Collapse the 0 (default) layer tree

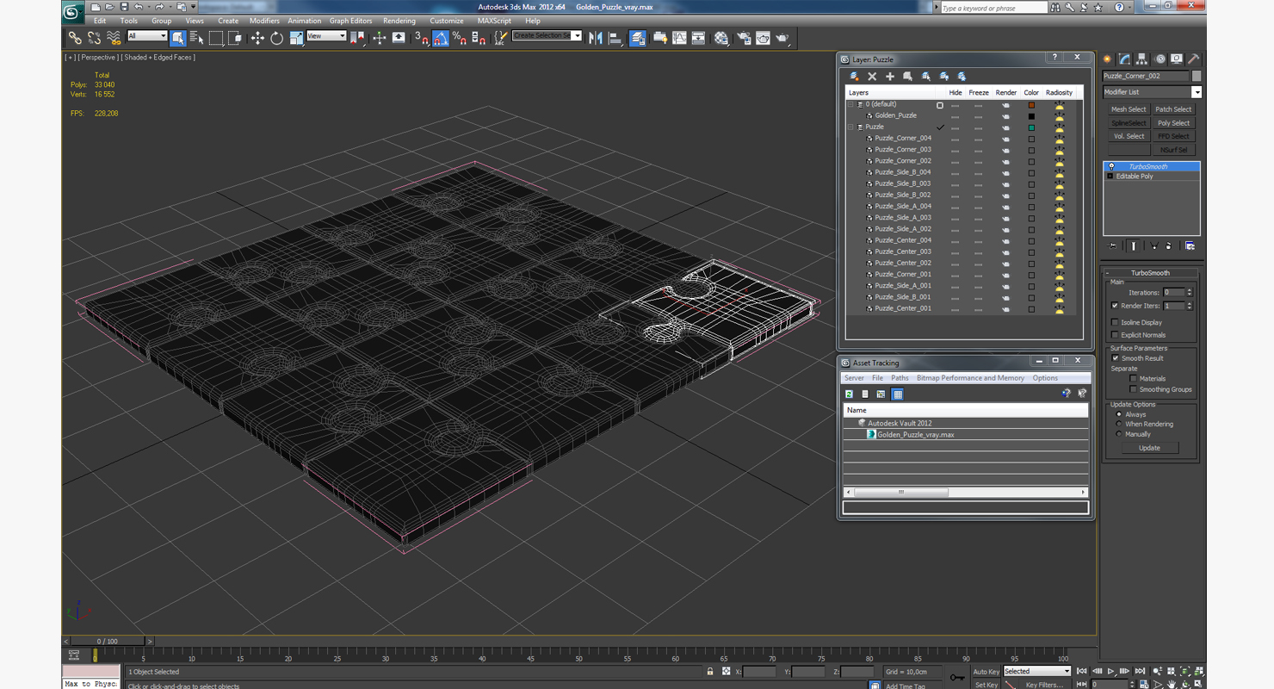(850, 104)
